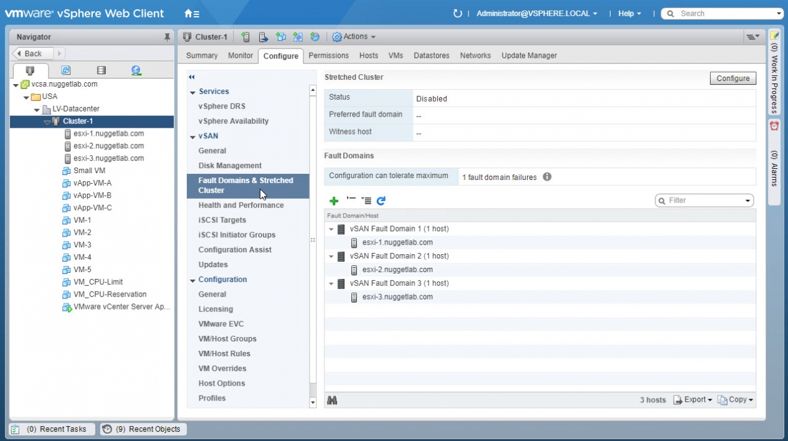This screenshot has height=441, width=788.
Task: Select the VMs and Templates view icon
Action: pyautogui.click(x=65, y=70)
